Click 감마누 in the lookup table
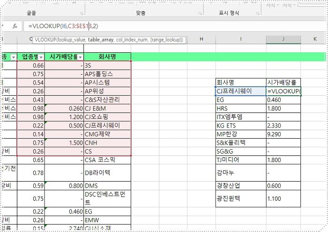Viewport: 328px width, 232px height. (241, 173)
